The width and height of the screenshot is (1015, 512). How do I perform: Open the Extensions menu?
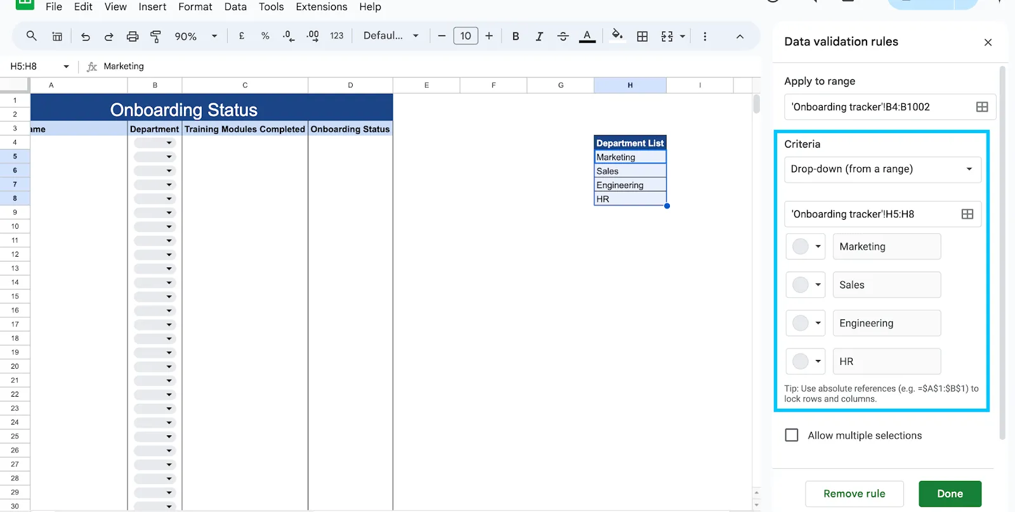[x=322, y=7]
